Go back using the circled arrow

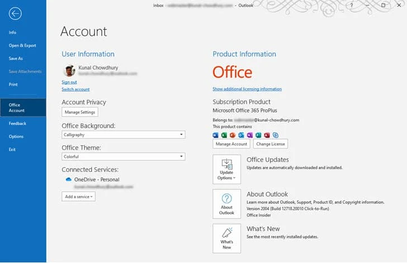(15, 13)
